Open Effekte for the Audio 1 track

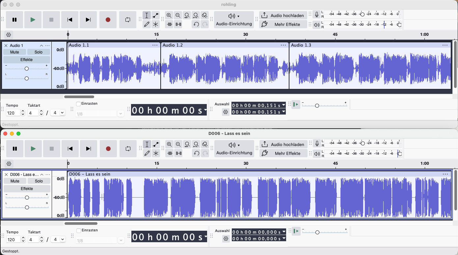tap(27, 60)
